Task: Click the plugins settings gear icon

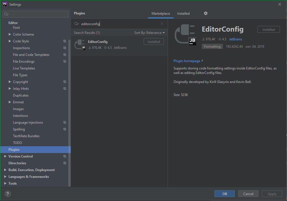Action: pos(206,13)
